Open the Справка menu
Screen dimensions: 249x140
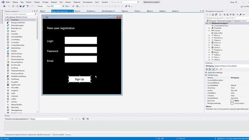pos(105,2)
